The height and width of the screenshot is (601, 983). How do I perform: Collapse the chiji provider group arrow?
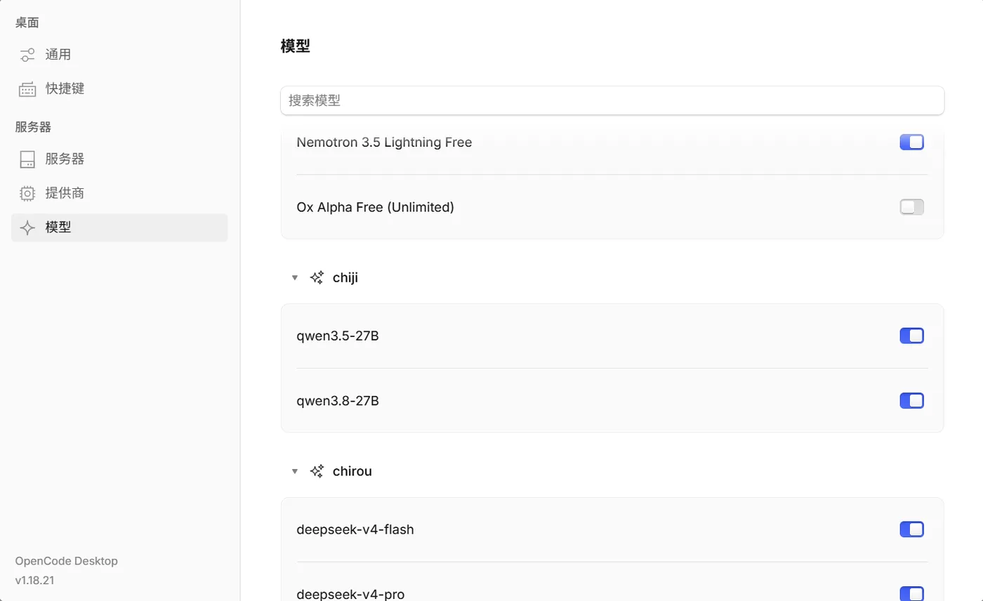295,278
